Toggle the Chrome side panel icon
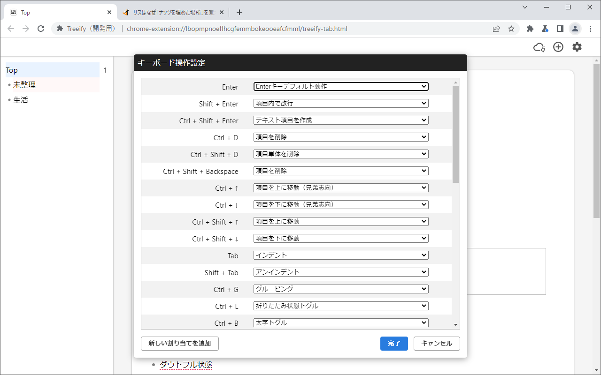This screenshot has width=601, height=375. [x=560, y=29]
